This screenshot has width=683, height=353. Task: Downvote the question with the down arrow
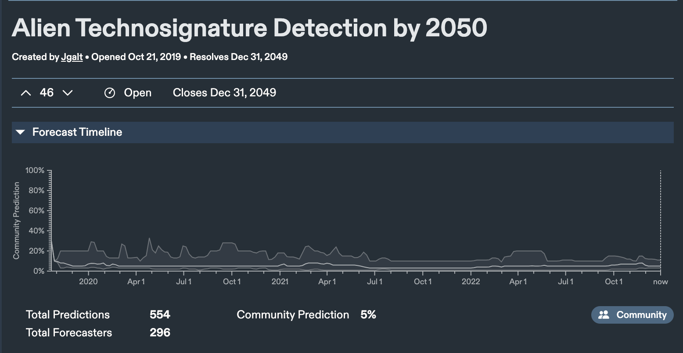coord(68,93)
